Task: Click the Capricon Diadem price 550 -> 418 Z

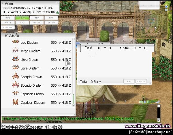Action: pyautogui.click(x=61, y=103)
